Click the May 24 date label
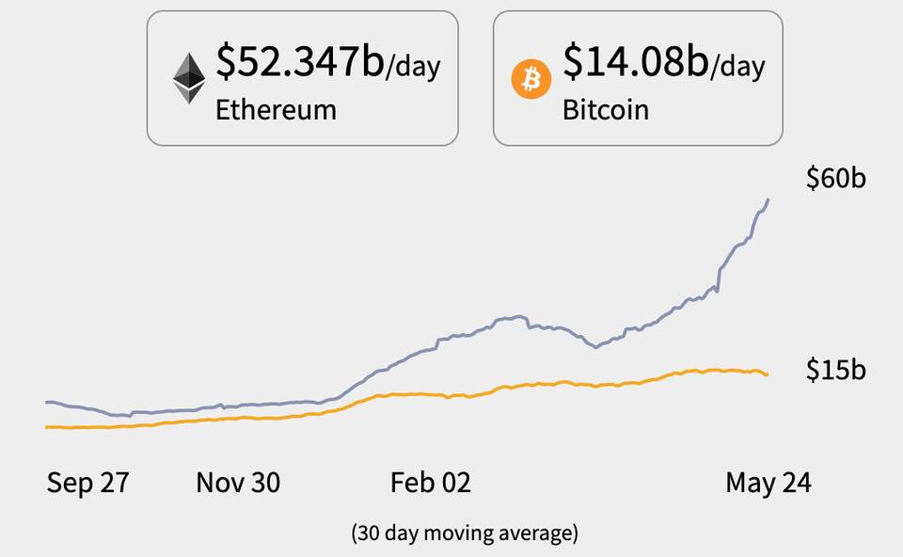 [768, 483]
